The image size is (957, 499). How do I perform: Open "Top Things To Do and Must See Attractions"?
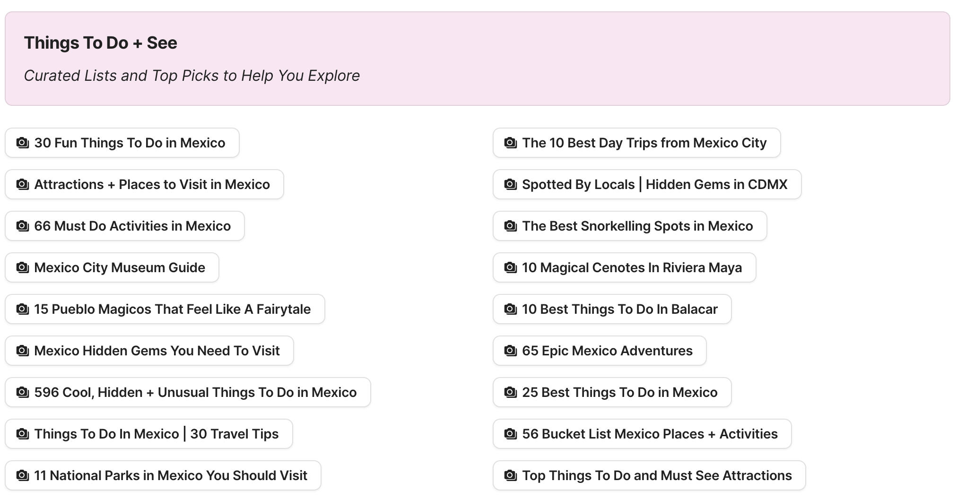pos(649,475)
